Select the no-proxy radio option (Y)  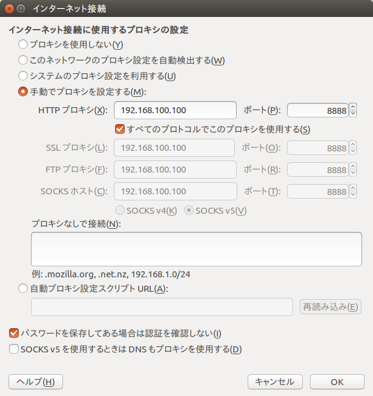(x=23, y=44)
